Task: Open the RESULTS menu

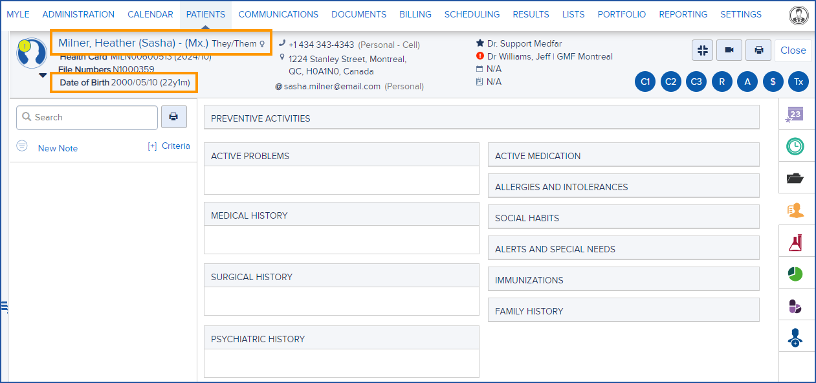Action: (x=531, y=14)
